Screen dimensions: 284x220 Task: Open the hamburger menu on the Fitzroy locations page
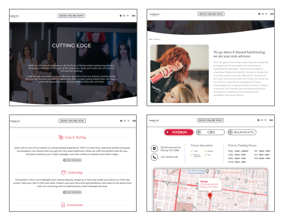pyautogui.click(x=271, y=120)
